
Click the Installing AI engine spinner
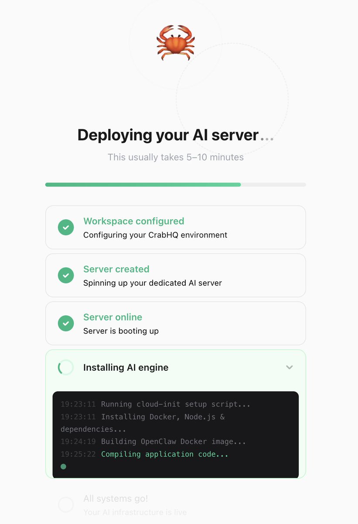66,368
